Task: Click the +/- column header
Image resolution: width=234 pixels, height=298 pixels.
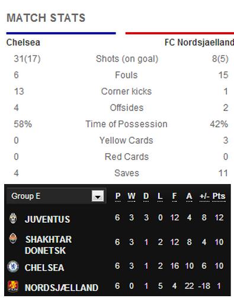Action: 204,196
